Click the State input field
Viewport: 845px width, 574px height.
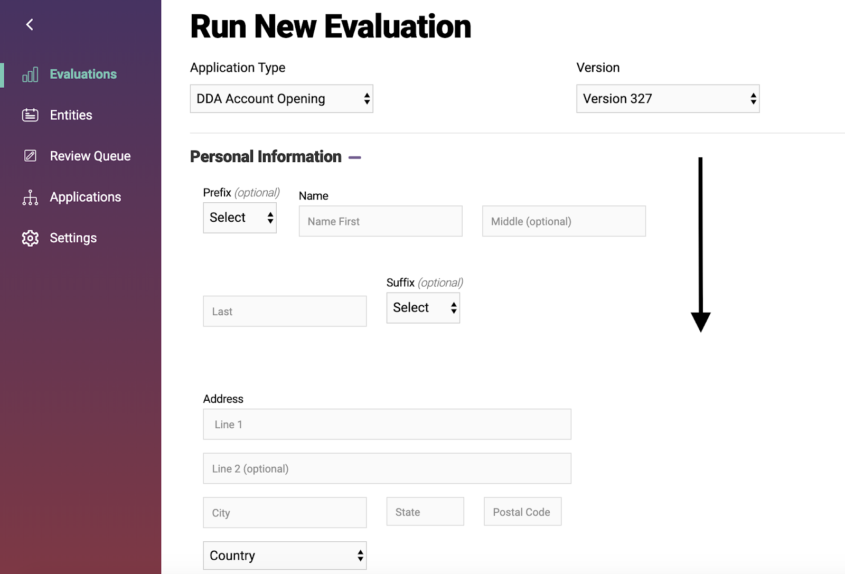click(425, 511)
